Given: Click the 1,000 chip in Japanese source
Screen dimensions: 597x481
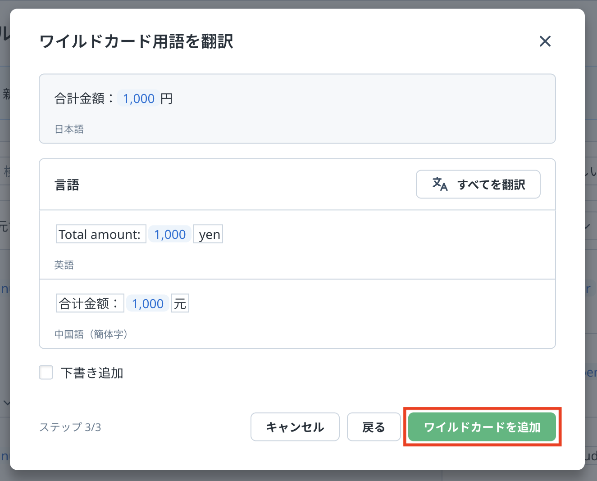Looking at the screenshot, I should tap(139, 99).
